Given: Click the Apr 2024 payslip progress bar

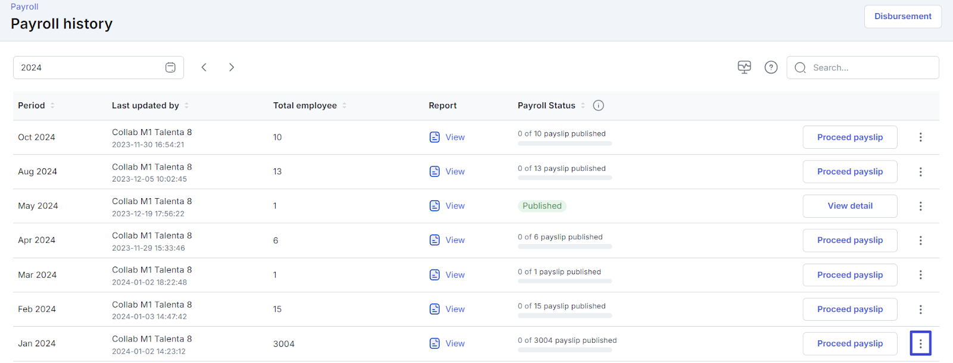Looking at the screenshot, I should 565,246.
